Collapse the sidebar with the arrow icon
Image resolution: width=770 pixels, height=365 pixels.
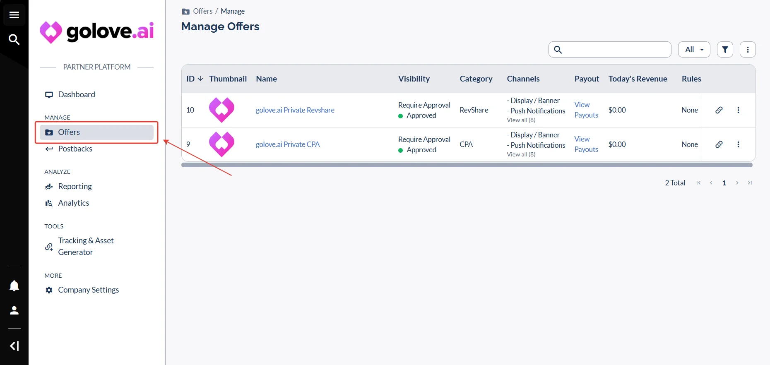14,346
